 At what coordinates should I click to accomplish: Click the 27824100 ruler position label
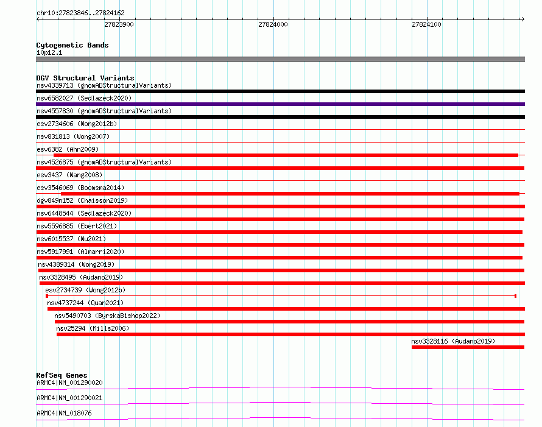[x=426, y=24]
